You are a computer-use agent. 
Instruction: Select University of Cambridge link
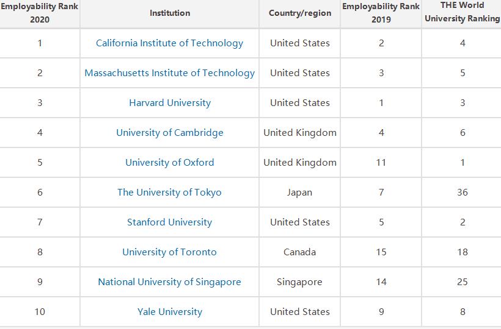click(x=169, y=133)
